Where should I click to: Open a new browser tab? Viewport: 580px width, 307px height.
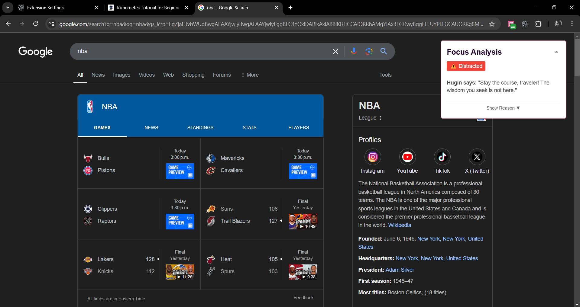pyautogui.click(x=290, y=8)
